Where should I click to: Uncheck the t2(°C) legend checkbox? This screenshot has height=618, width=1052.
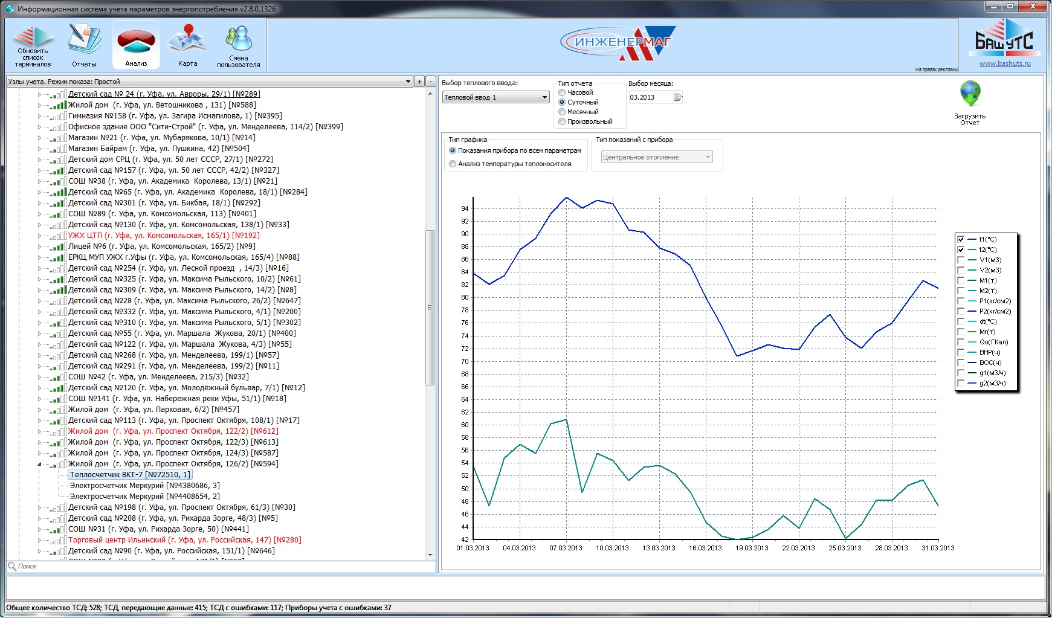(961, 249)
